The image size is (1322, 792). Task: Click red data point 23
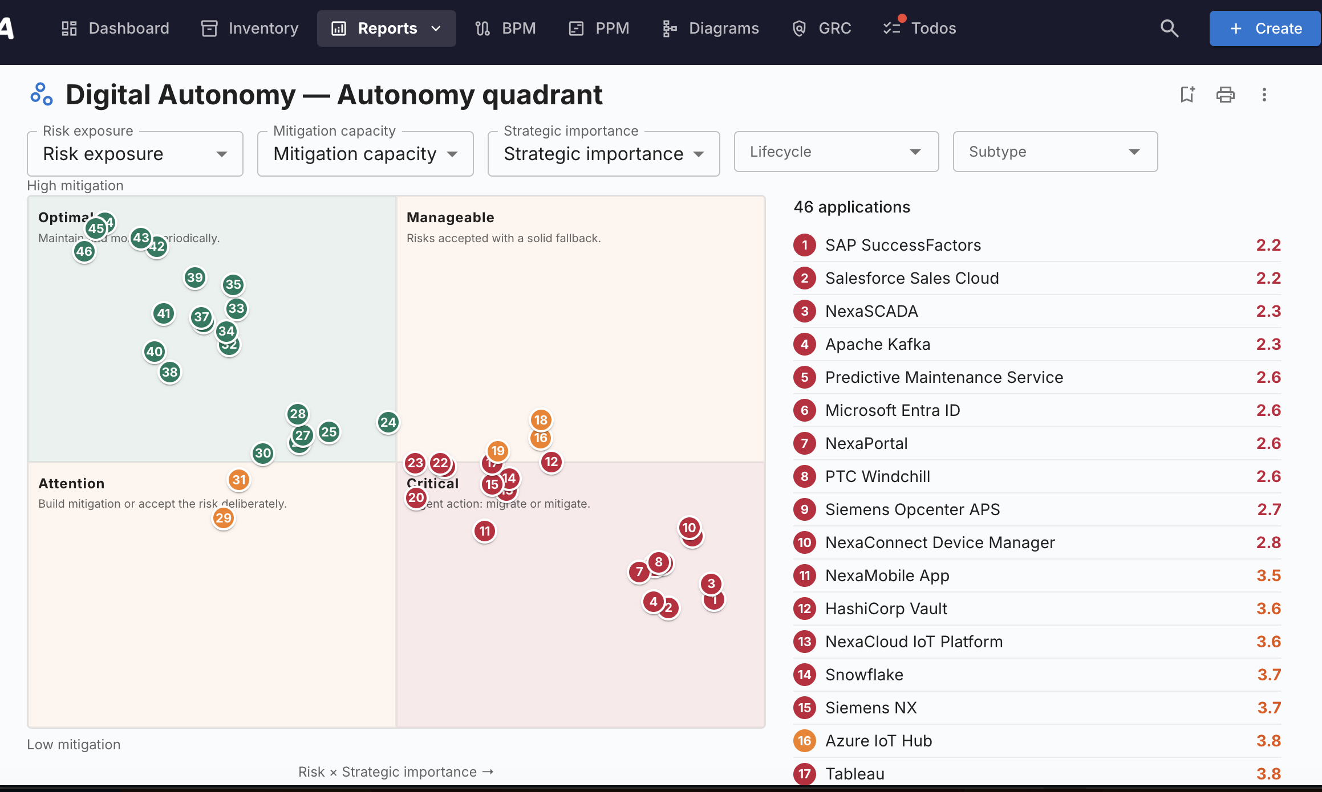(416, 463)
